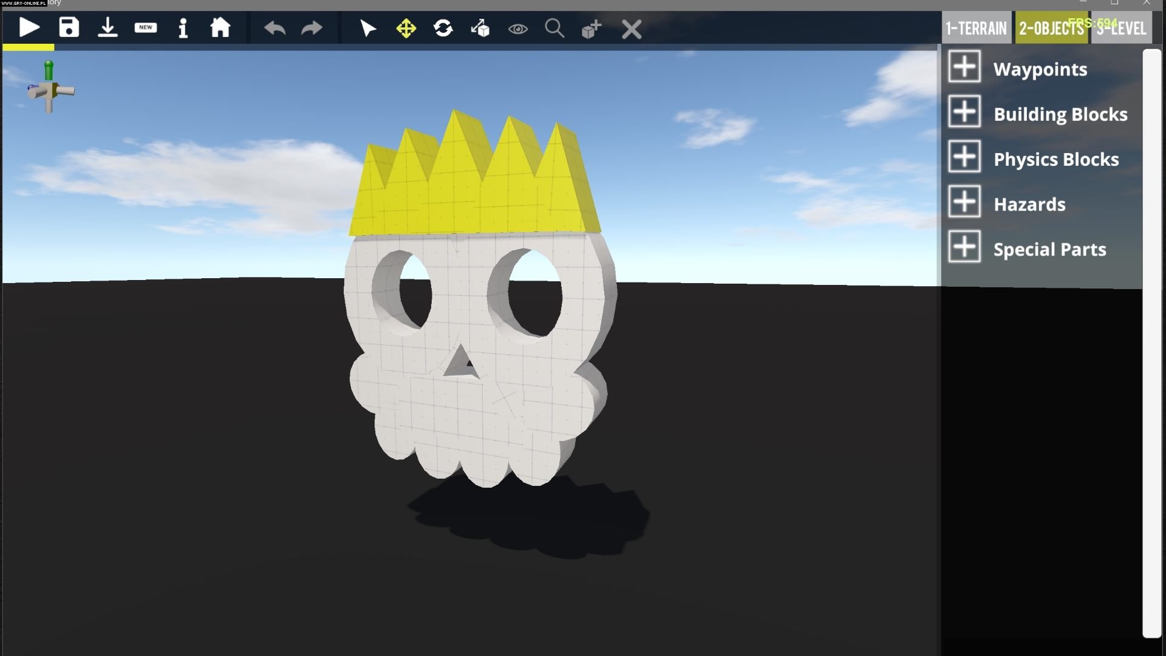The height and width of the screenshot is (656, 1166).
Task: Expand the Hazards category
Action: pyautogui.click(x=965, y=202)
